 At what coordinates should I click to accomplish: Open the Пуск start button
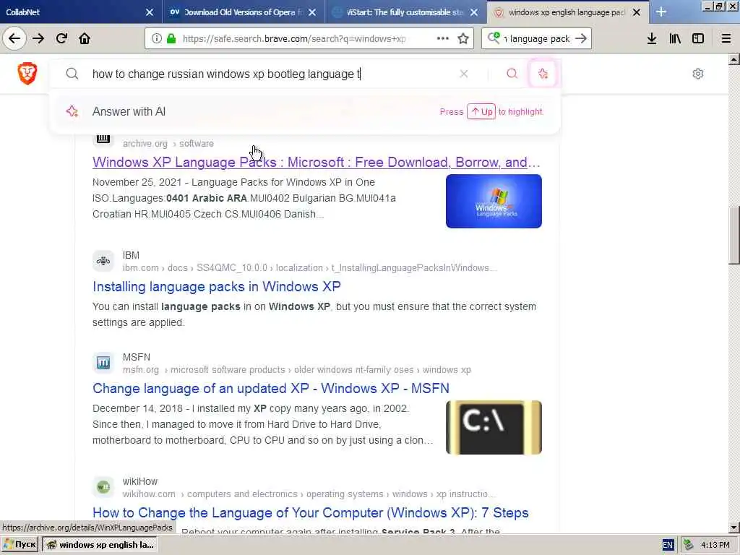[20, 545]
